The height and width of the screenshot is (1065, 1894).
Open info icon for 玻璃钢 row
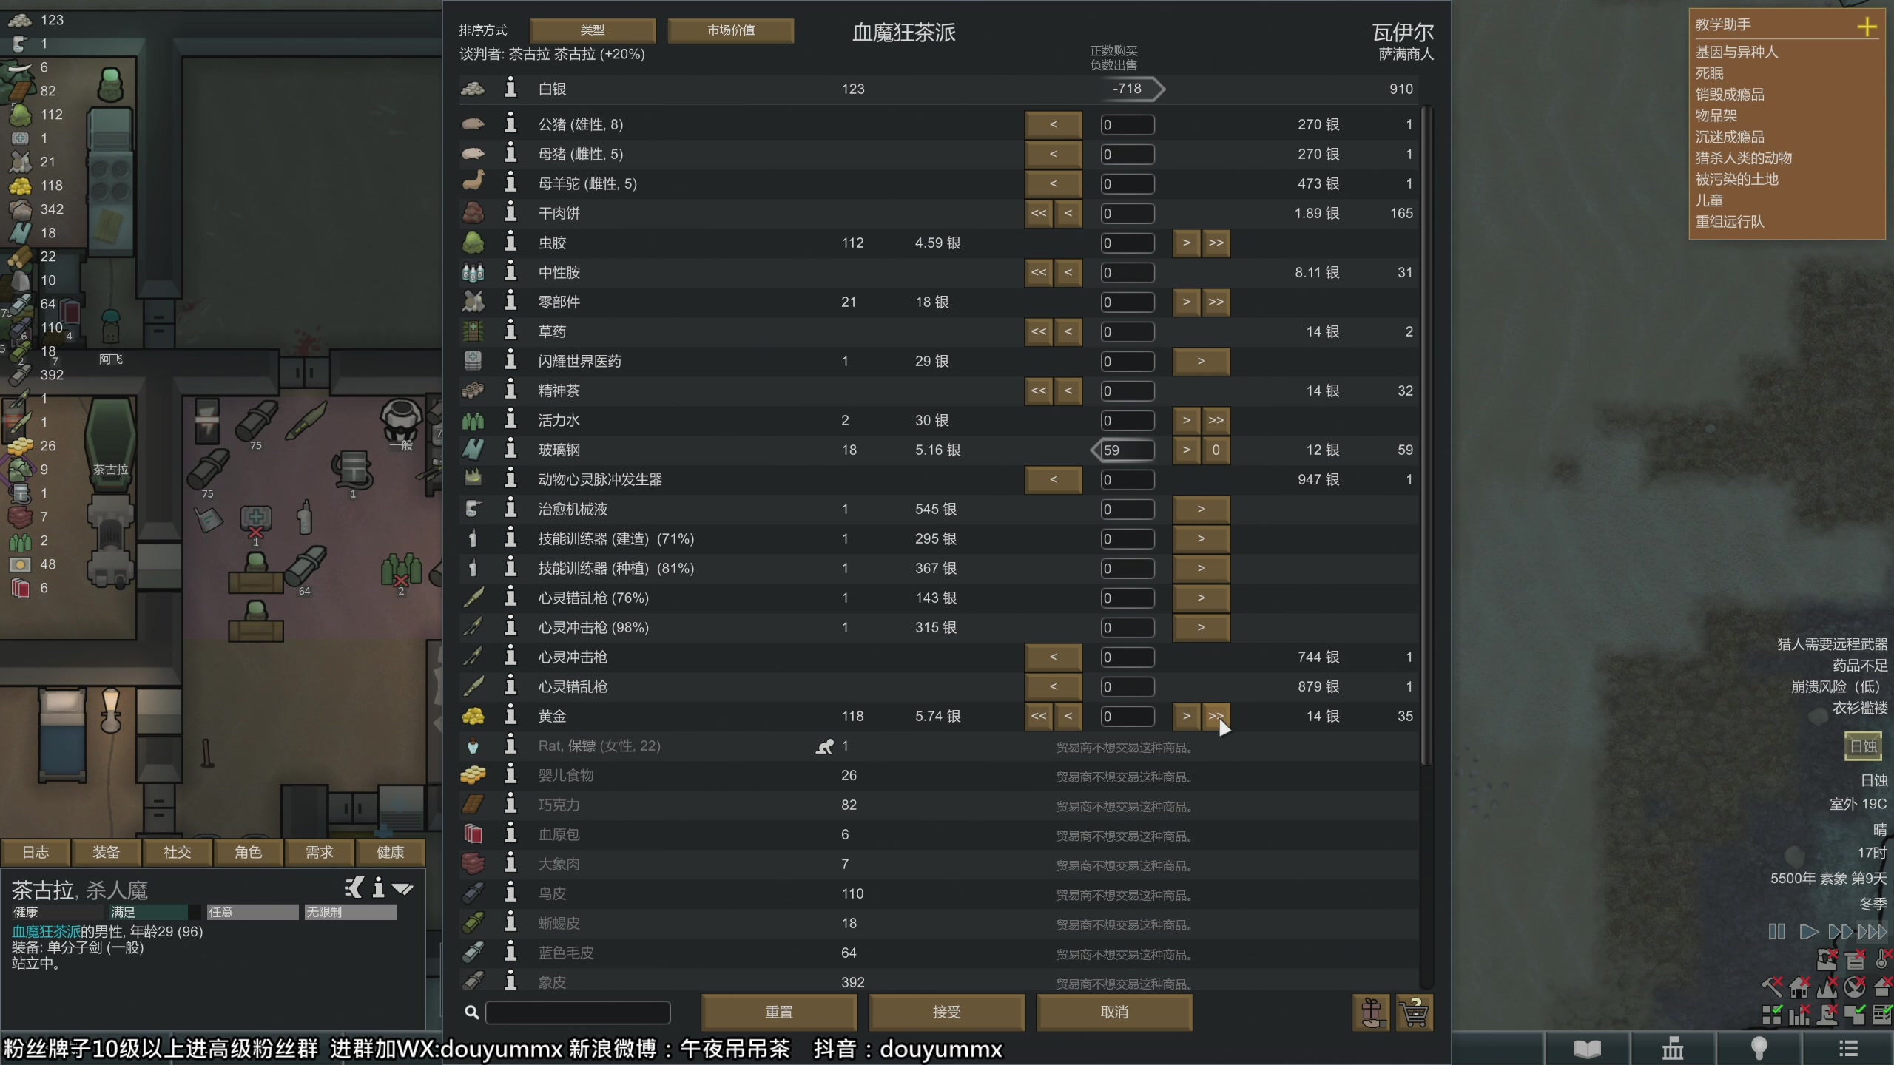510,449
